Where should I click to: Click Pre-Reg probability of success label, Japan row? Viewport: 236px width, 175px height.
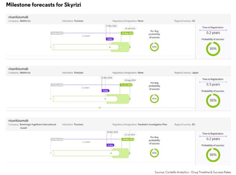pos(154,86)
